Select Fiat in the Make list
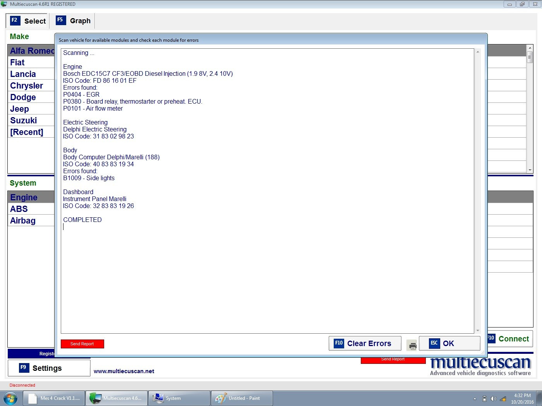The height and width of the screenshot is (406, 542). 31,62
